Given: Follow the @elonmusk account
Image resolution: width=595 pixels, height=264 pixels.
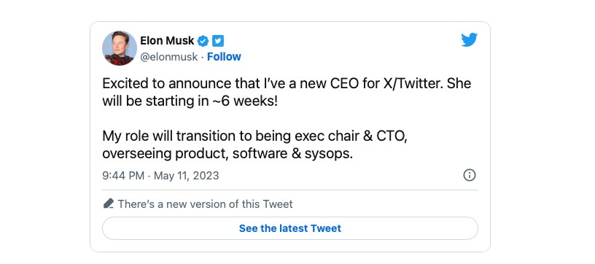Looking at the screenshot, I should [224, 57].
